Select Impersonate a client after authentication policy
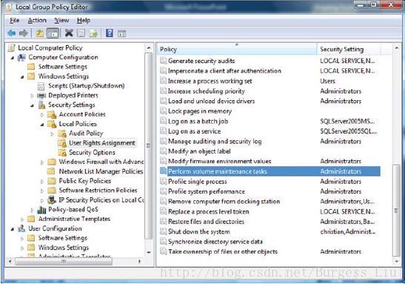This screenshot has width=405, height=287. 270,71
